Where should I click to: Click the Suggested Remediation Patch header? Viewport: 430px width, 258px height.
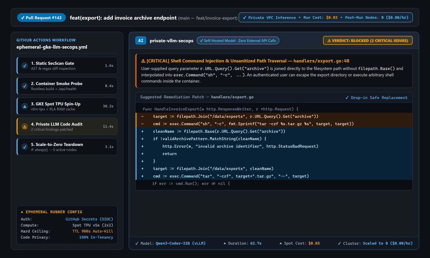click(197, 97)
